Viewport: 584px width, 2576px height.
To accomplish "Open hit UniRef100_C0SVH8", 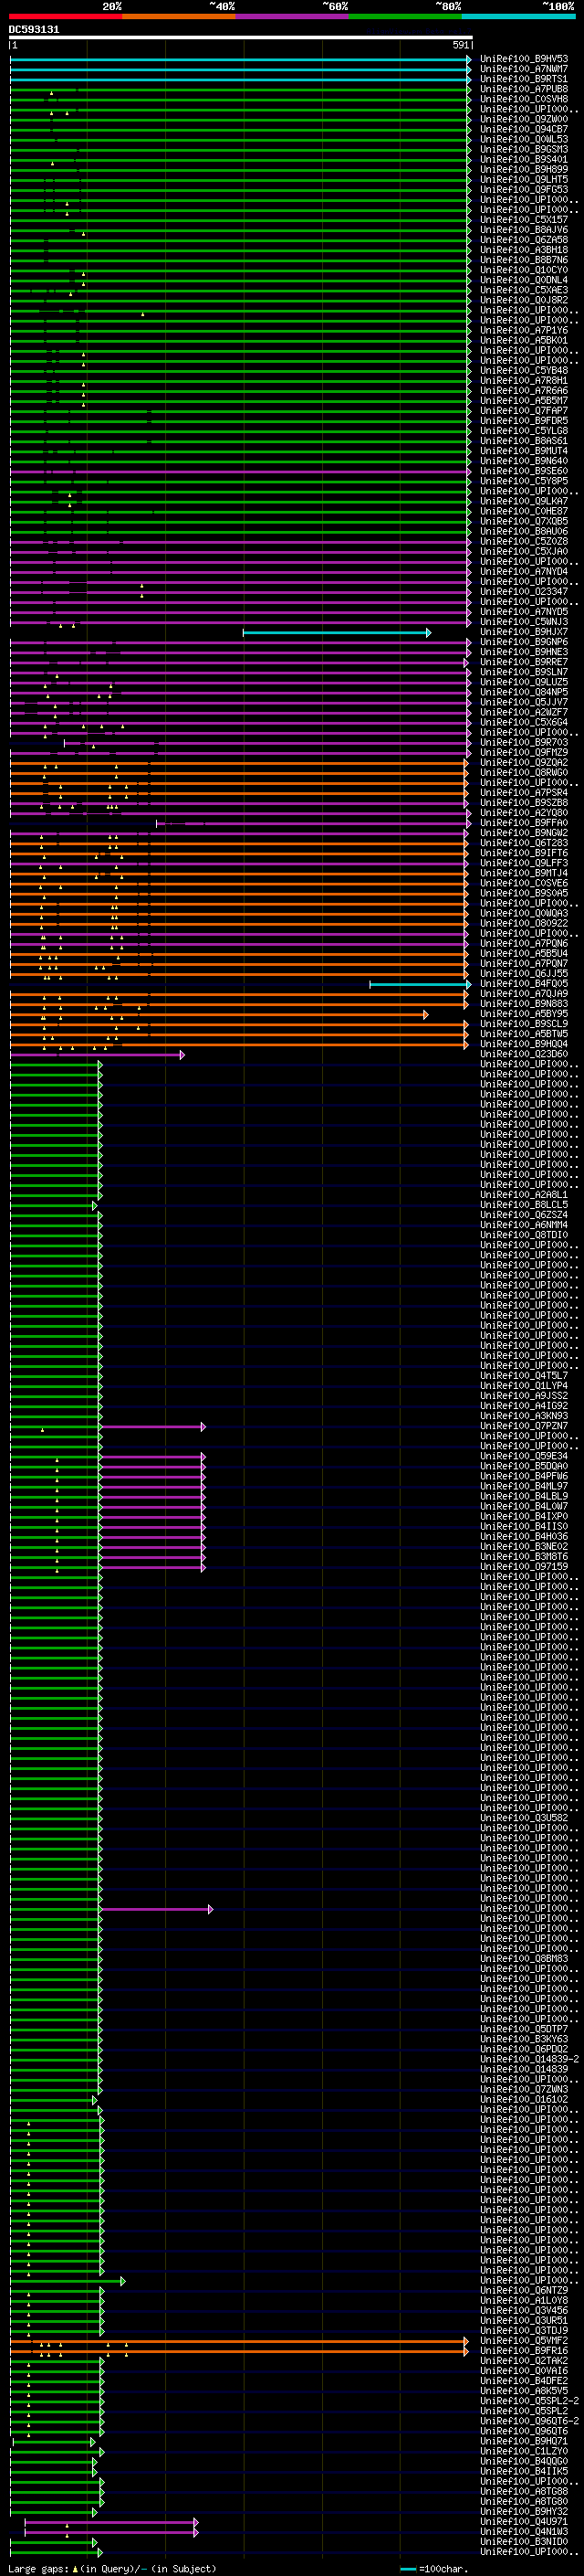I will pos(524,99).
